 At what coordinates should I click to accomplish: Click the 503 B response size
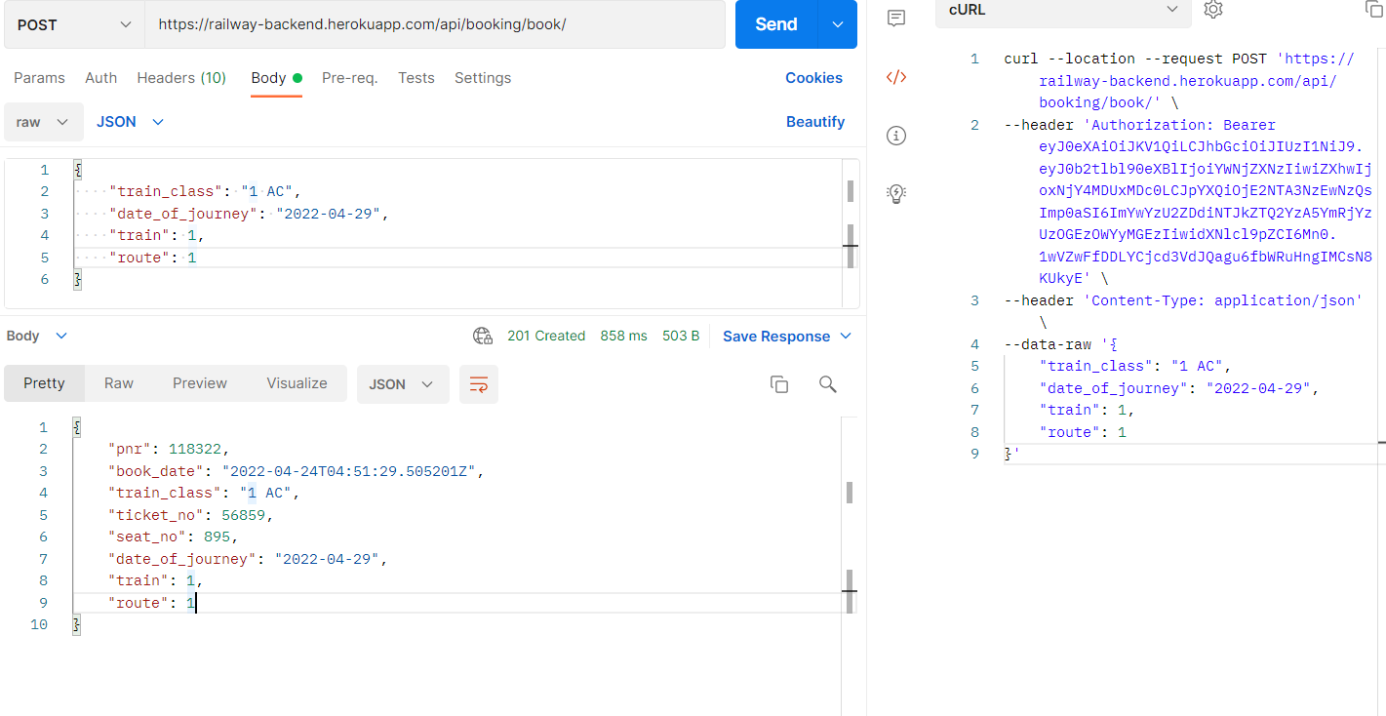pyautogui.click(x=681, y=336)
